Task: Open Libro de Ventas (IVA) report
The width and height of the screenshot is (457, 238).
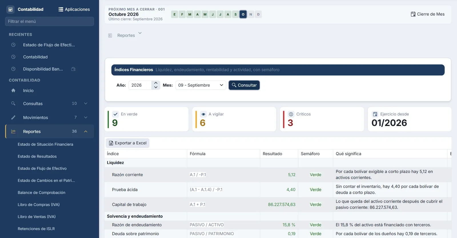Action: [37, 217]
